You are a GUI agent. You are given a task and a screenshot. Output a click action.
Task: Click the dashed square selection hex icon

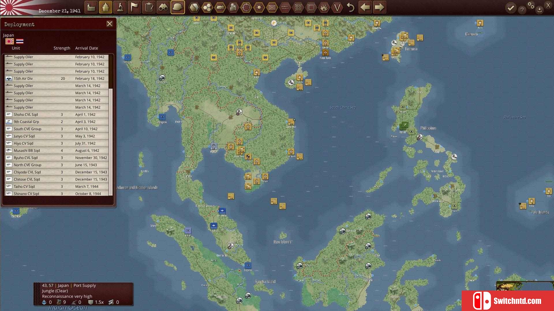point(311,7)
